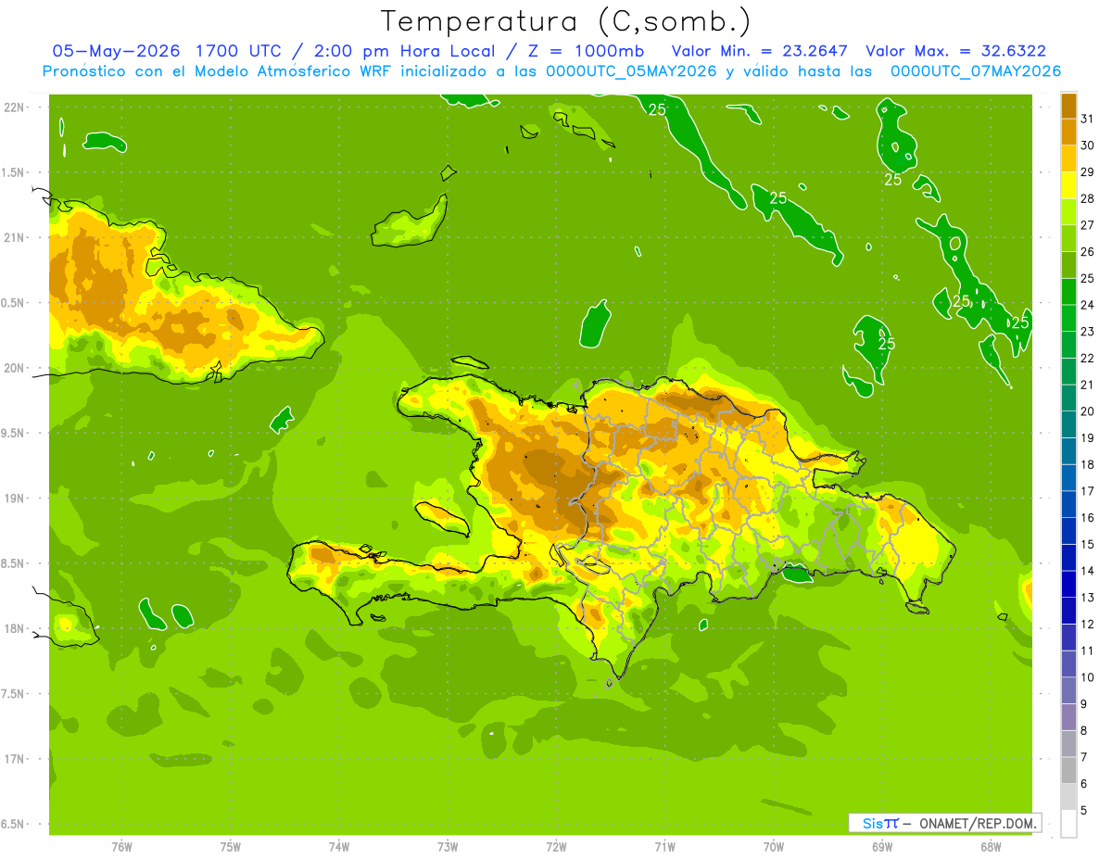Viewport: 1112px width, 859px height.
Task: Click the 22N latitude axis label
Action: pos(14,107)
